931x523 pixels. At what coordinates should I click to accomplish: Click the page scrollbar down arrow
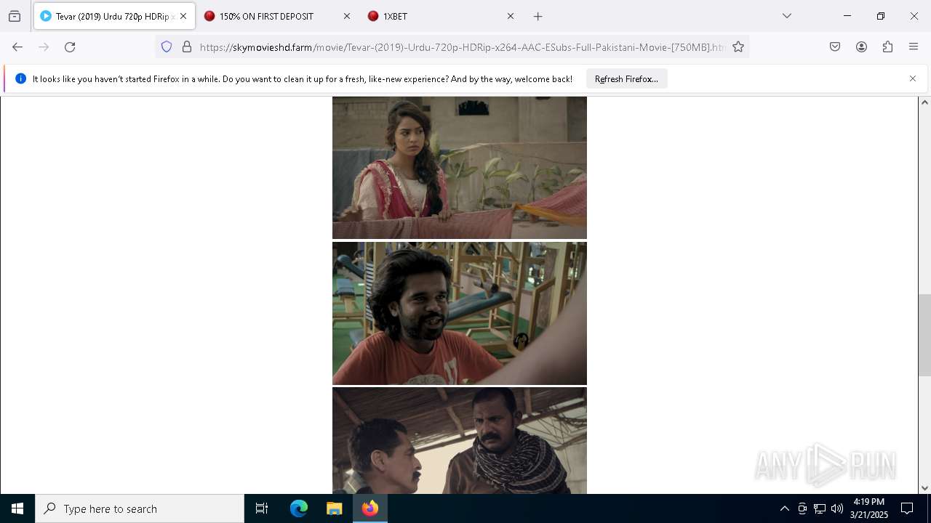pyautogui.click(x=924, y=488)
